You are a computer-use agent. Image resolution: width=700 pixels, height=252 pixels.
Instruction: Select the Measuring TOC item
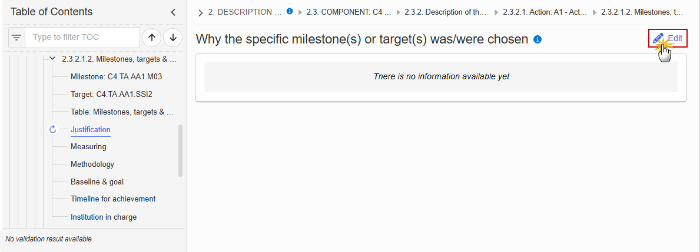click(x=88, y=146)
